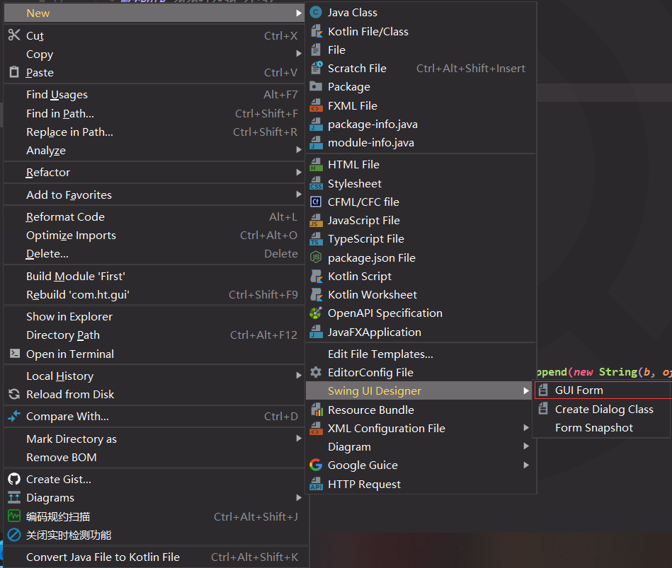This screenshot has width=672, height=568.
Task: Click the FXML File icon
Action: coord(316,105)
